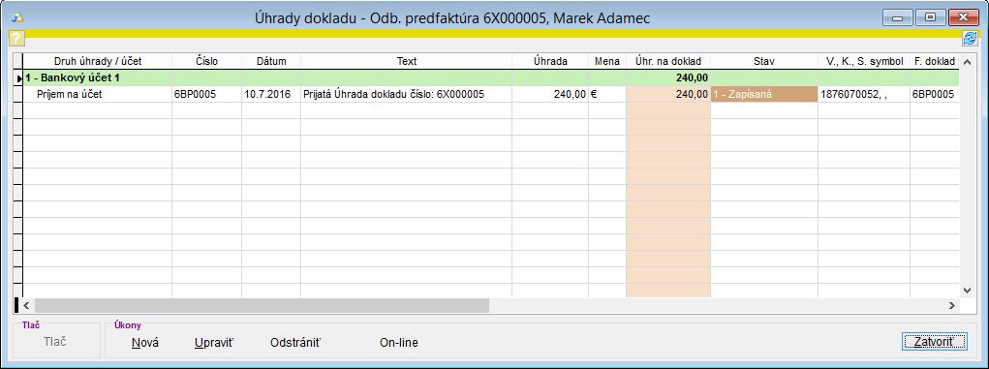Click the On-line button

point(399,343)
